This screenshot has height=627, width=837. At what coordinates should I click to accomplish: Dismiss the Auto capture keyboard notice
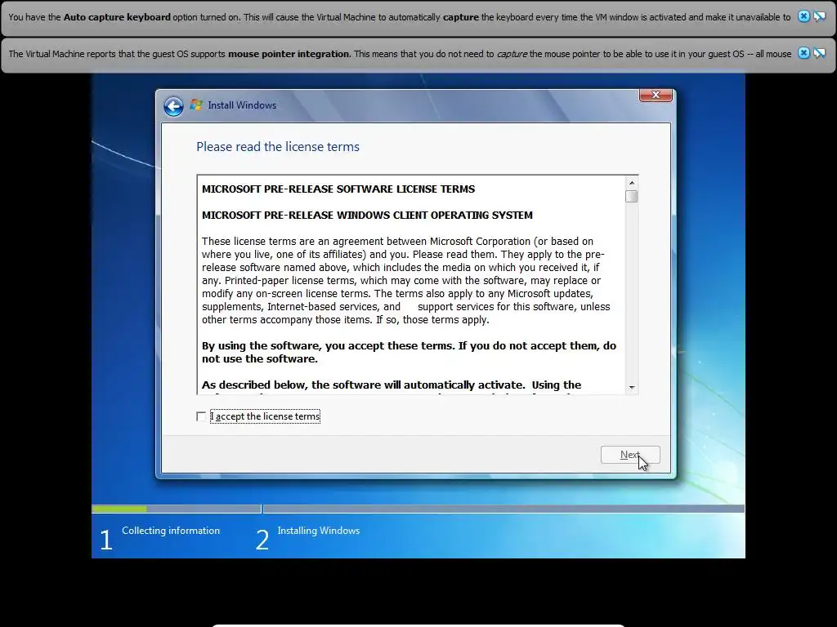coord(803,16)
